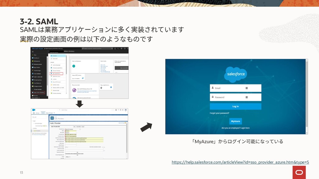Click the MyAzure login button
This screenshot has width=319, height=179.
(236, 121)
